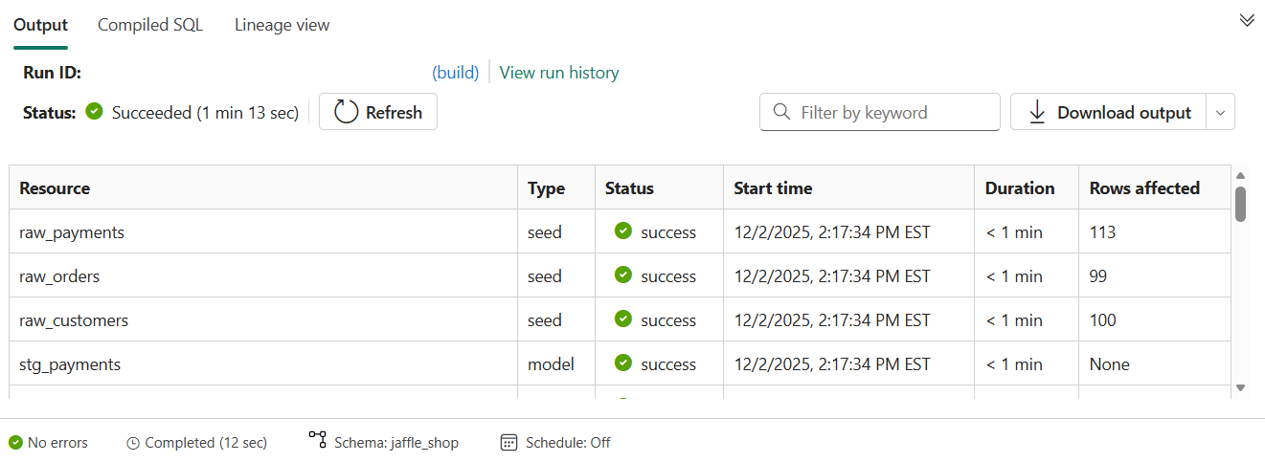Click the No errors green check icon
This screenshot has width=1265, height=462.
click(x=15, y=442)
